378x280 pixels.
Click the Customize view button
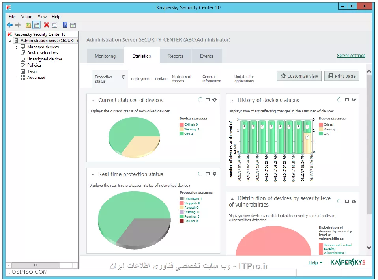[x=299, y=76]
